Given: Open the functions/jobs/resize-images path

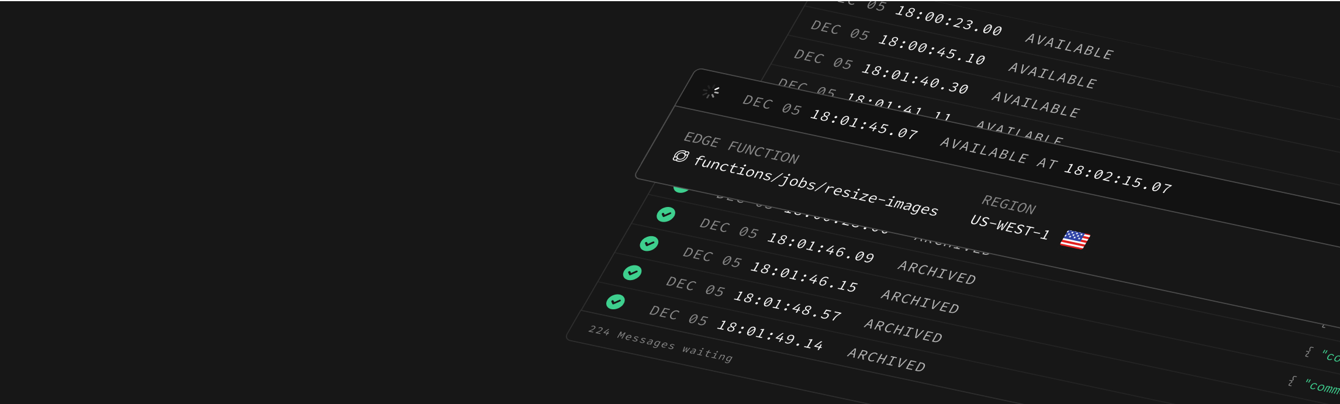Looking at the screenshot, I should (x=816, y=186).
